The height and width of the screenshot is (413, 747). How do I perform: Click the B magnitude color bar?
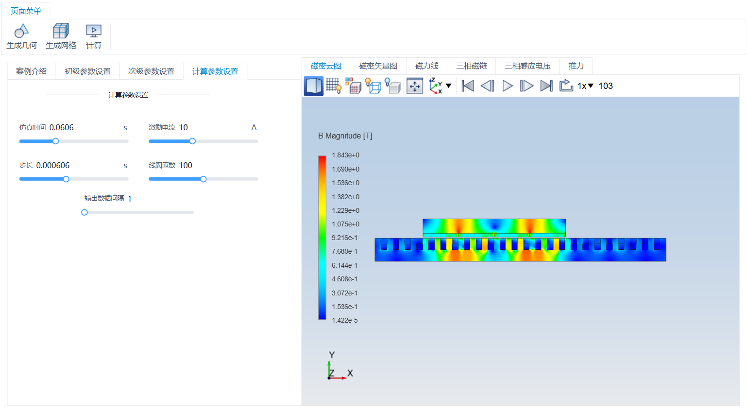(322, 238)
